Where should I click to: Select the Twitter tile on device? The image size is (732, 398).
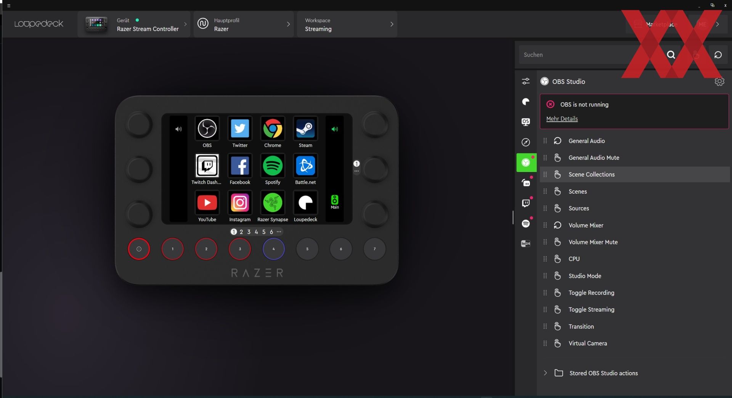click(x=240, y=129)
